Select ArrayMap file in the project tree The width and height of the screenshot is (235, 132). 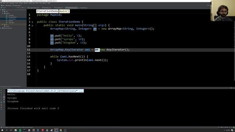point(11,15)
